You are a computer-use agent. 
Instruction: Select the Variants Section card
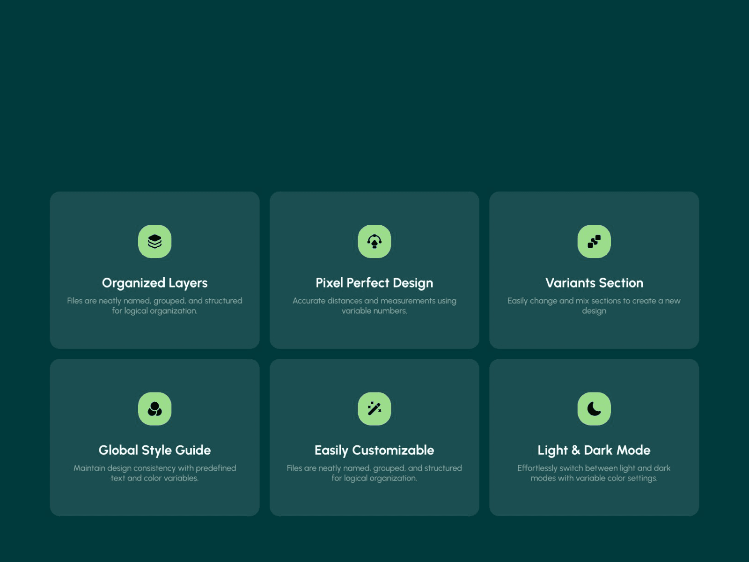pos(594,269)
